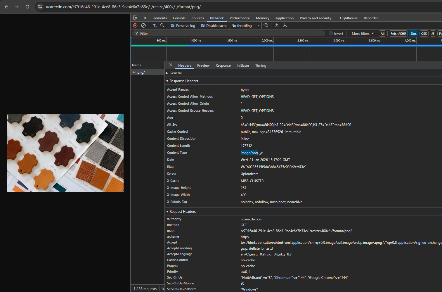Screen dimensions: 442x292
Task: Open the No throttling dropdown
Action: coord(245,25)
